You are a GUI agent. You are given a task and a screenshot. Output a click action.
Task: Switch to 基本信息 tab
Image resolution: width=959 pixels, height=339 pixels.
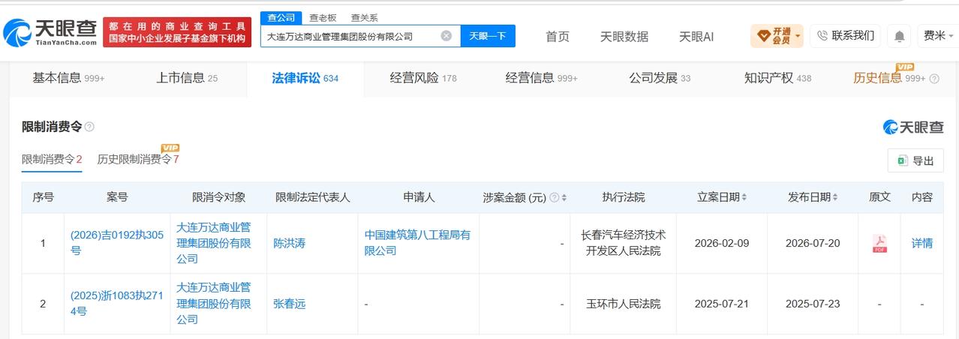(x=68, y=78)
